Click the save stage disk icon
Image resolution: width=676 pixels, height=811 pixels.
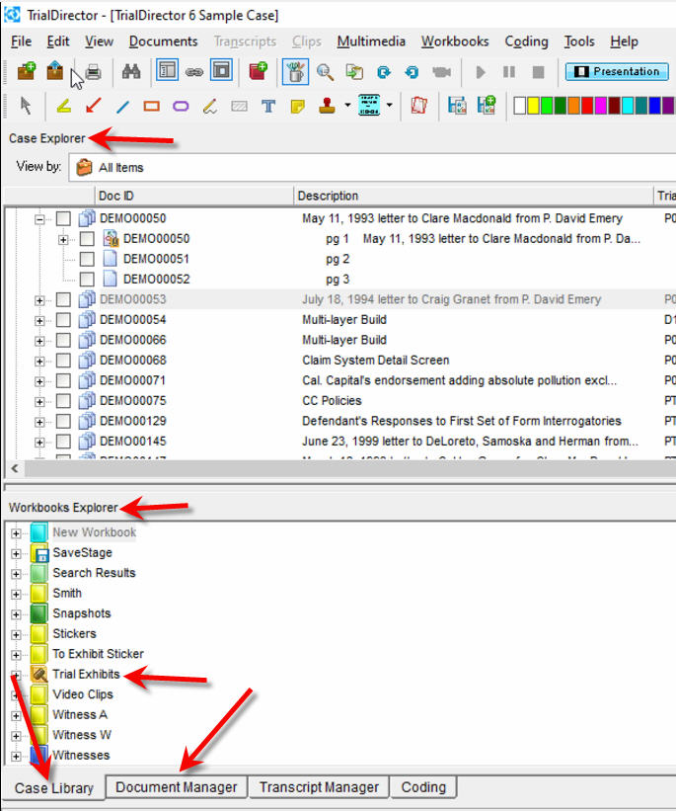pyautogui.click(x=457, y=106)
